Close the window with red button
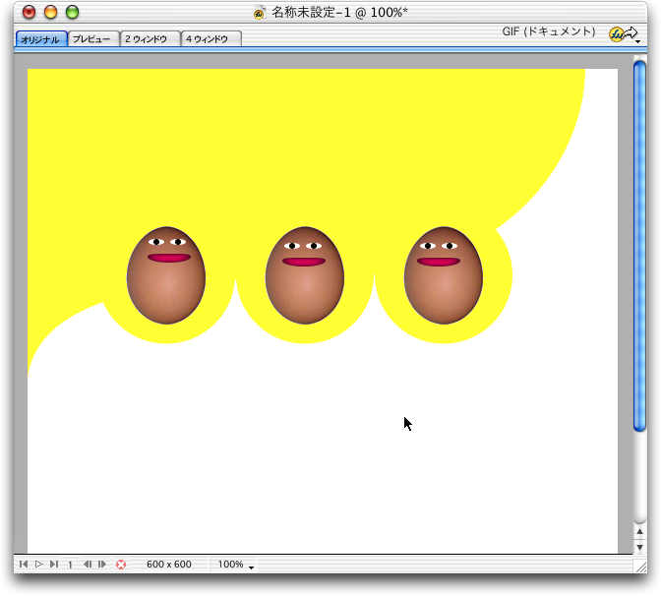The height and width of the screenshot is (596, 661). click(x=29, y=12)
